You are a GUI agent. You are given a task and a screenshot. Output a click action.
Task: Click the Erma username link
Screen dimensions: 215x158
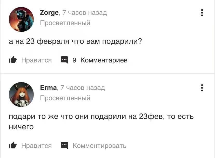click(x=48, y=88)
